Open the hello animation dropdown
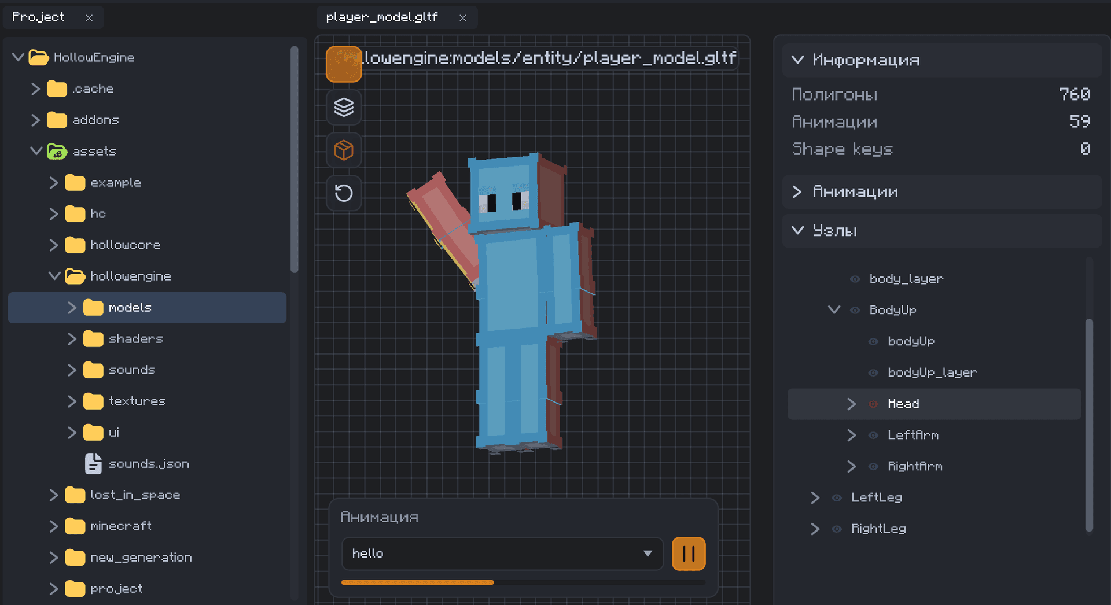The height and width of the screenshot is (605, 1111). coord(502,554)
